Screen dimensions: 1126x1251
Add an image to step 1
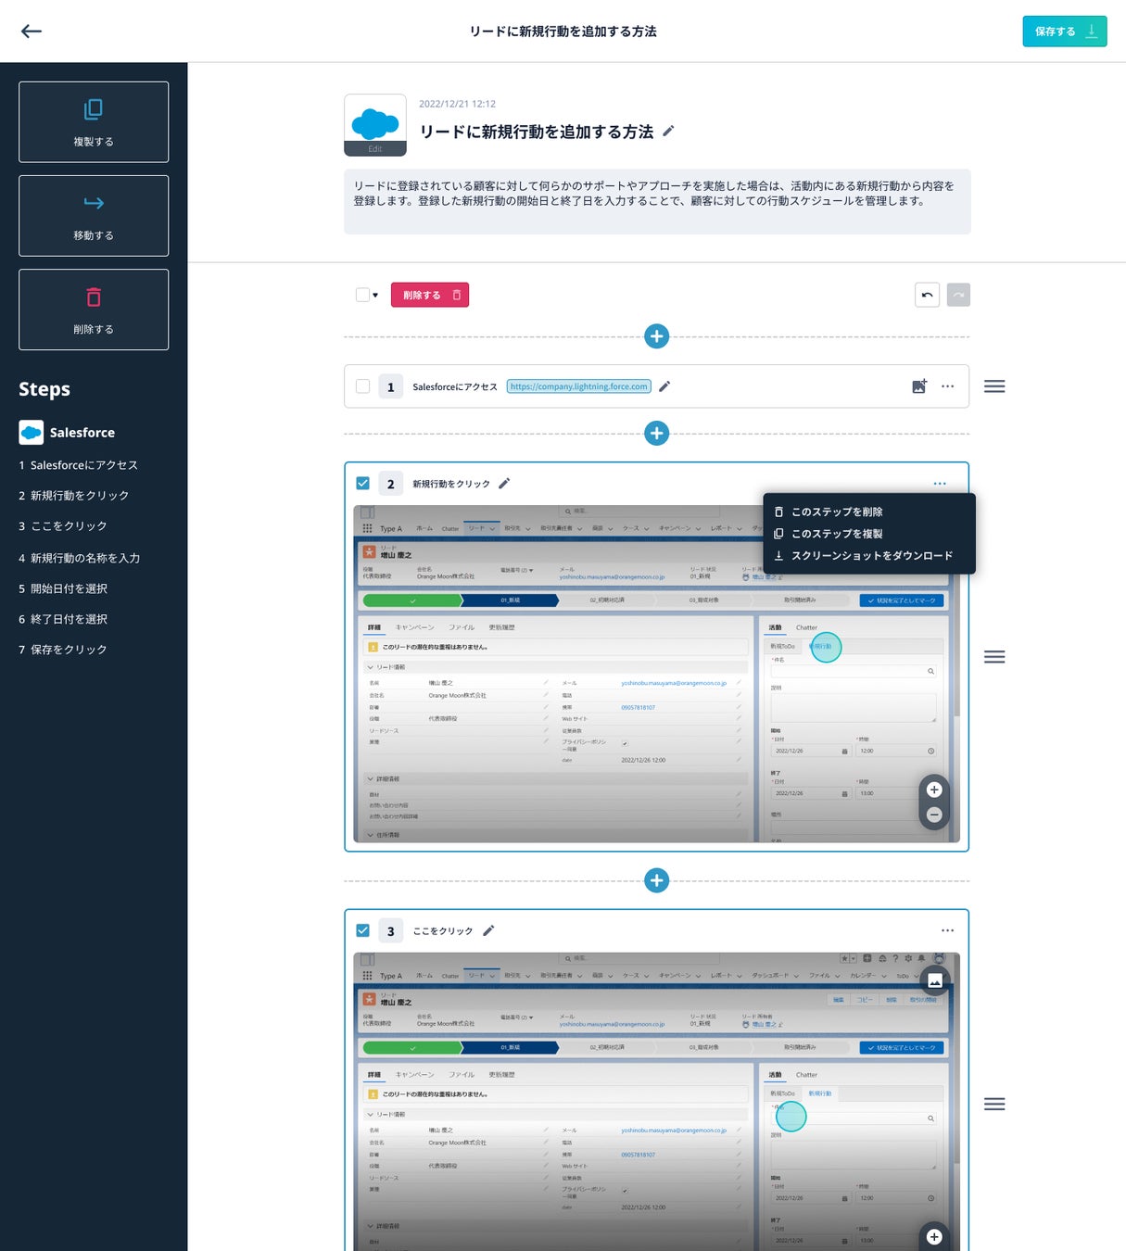click(918, 386)
